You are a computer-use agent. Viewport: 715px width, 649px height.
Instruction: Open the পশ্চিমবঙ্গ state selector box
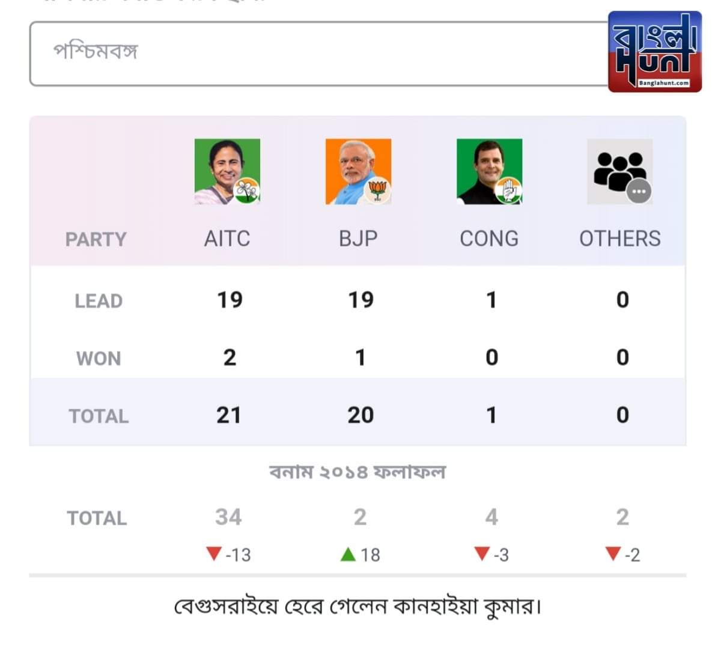pyautogui.click(x=319, y=53)
